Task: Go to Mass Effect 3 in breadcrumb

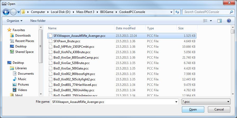Action: [85, 12]
